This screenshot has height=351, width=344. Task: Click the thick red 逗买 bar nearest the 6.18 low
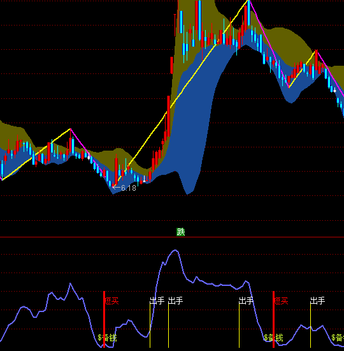coord(104,320)
